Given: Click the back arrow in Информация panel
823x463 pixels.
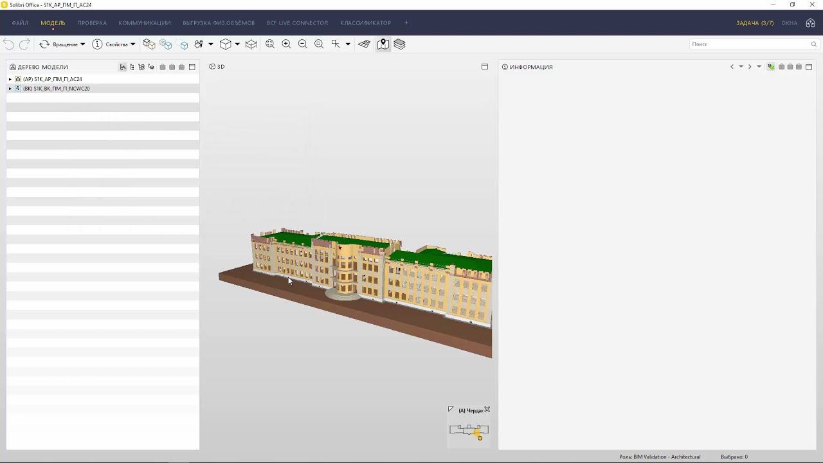Looking at the screenshot, I should (x=732, y=67).
